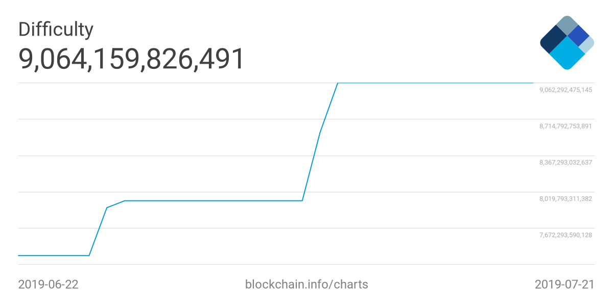Click the middle plateau of the difficulty line
This screenshot has width=613, height=306.
tap(214, 200)
